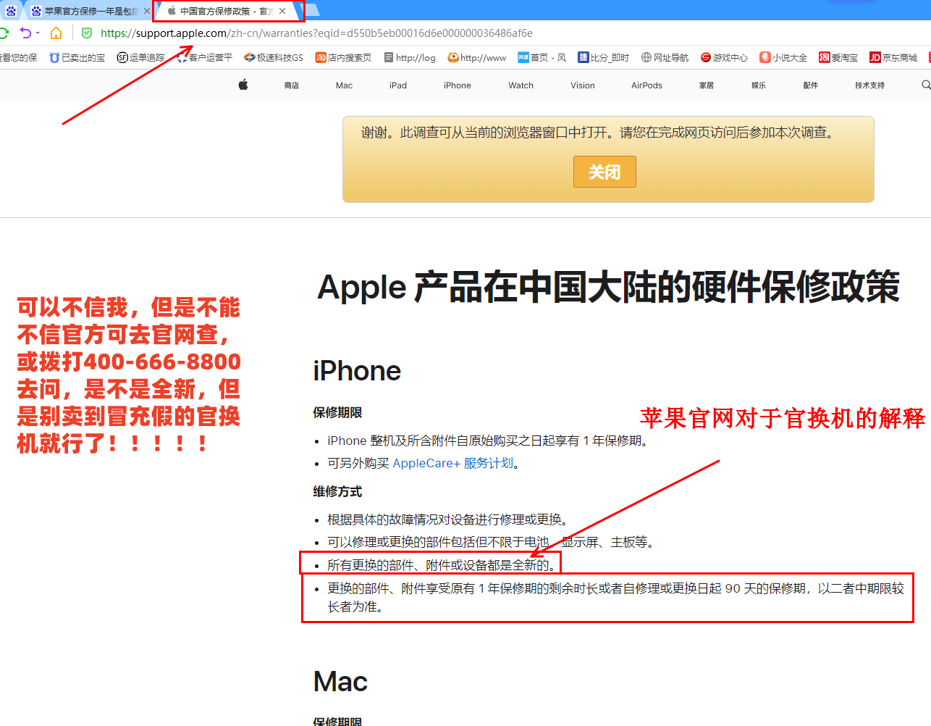Open the 极速科技GS bookmark
The width and height of the screenshot is (931, 726).
(274, 57)
